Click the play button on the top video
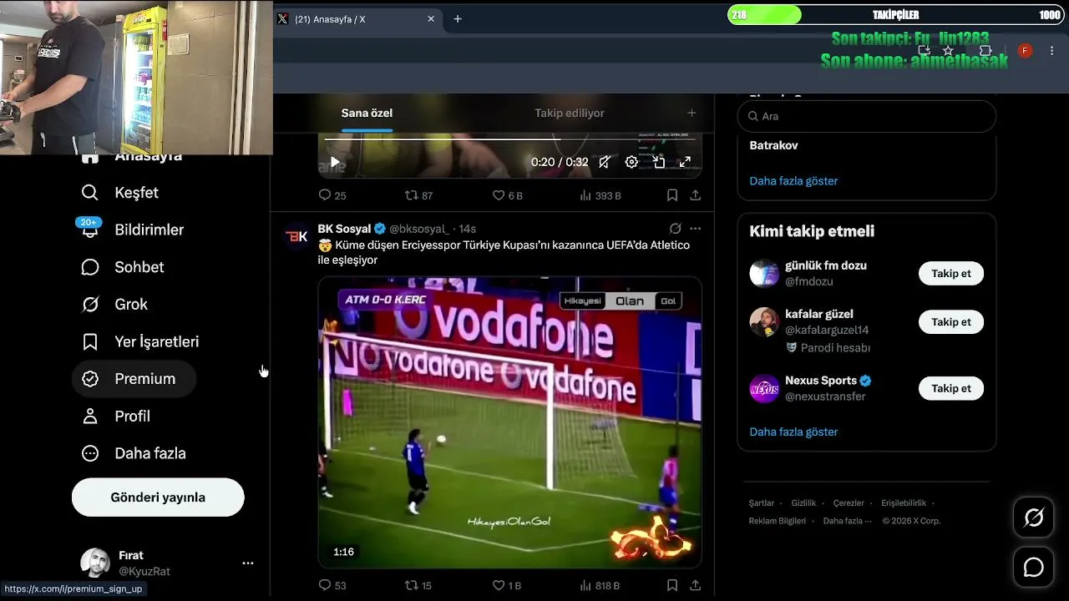Viewport: 1069px width, 601px height. click(x=335, y=163)
